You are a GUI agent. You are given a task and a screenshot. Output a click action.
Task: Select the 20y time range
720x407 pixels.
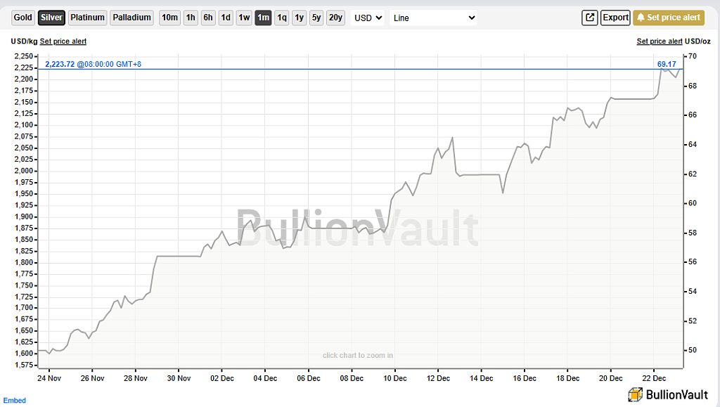point(335,18)
